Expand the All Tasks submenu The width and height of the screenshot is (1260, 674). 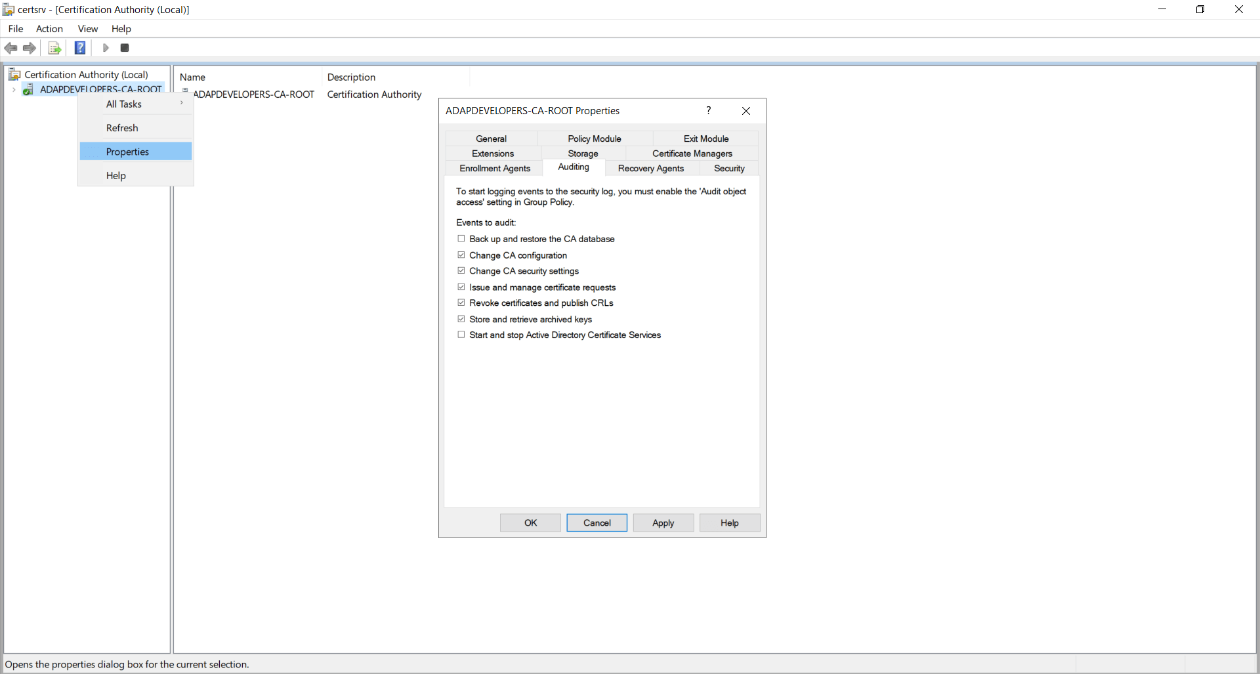click(x=136, y=104)
